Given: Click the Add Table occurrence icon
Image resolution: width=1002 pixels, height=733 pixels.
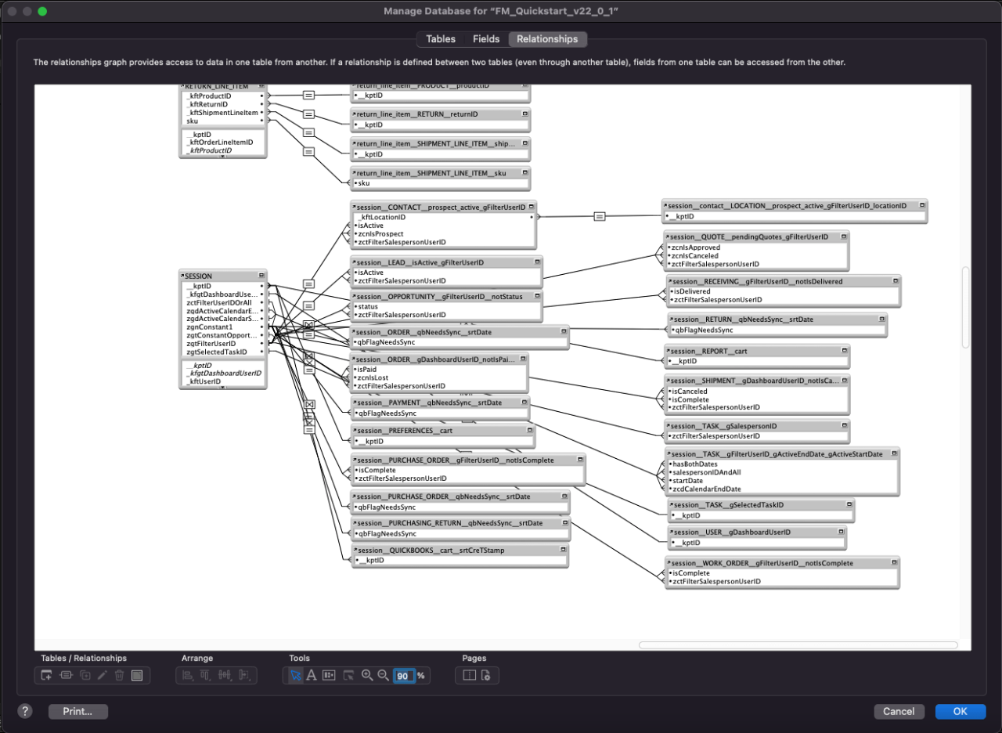Looking at the screenshot, I should click(47, 675).
